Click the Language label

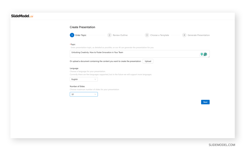(74, 68)
